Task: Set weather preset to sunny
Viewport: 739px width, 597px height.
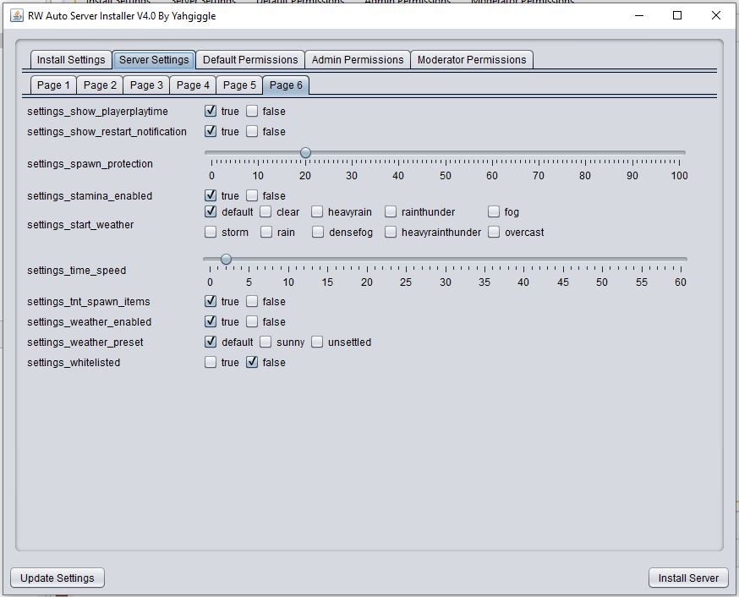Action: [x=266, y=342]
